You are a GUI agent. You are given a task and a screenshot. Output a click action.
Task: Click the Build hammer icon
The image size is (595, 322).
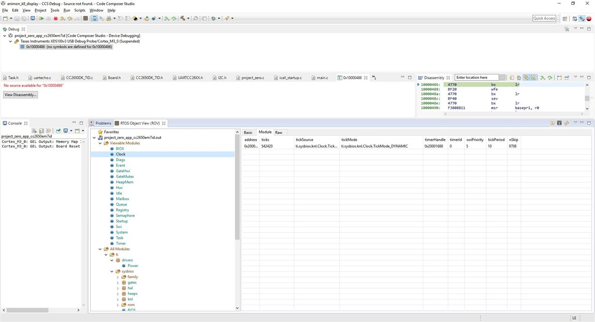click(x=182, y=18)
